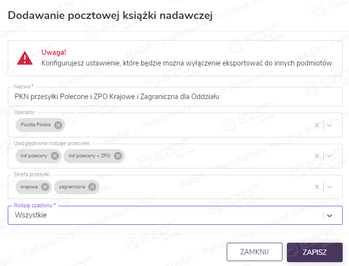The width and height of the screenshot is (349, 266).
Task: Click into the Nazwa text field
Action: [x=175, y=97]
